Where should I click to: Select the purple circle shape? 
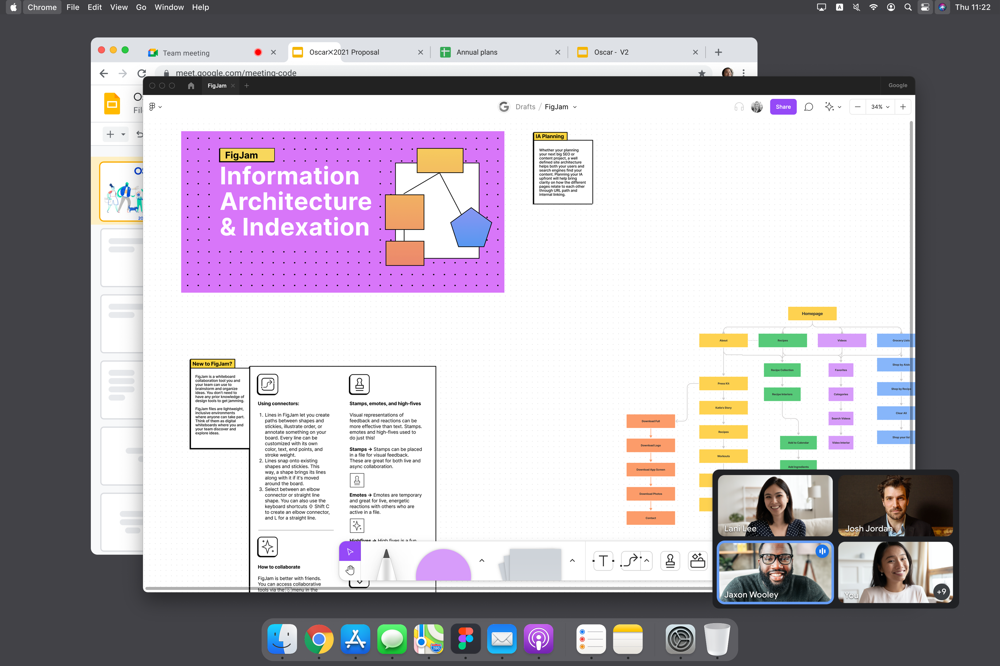(443, 564)
